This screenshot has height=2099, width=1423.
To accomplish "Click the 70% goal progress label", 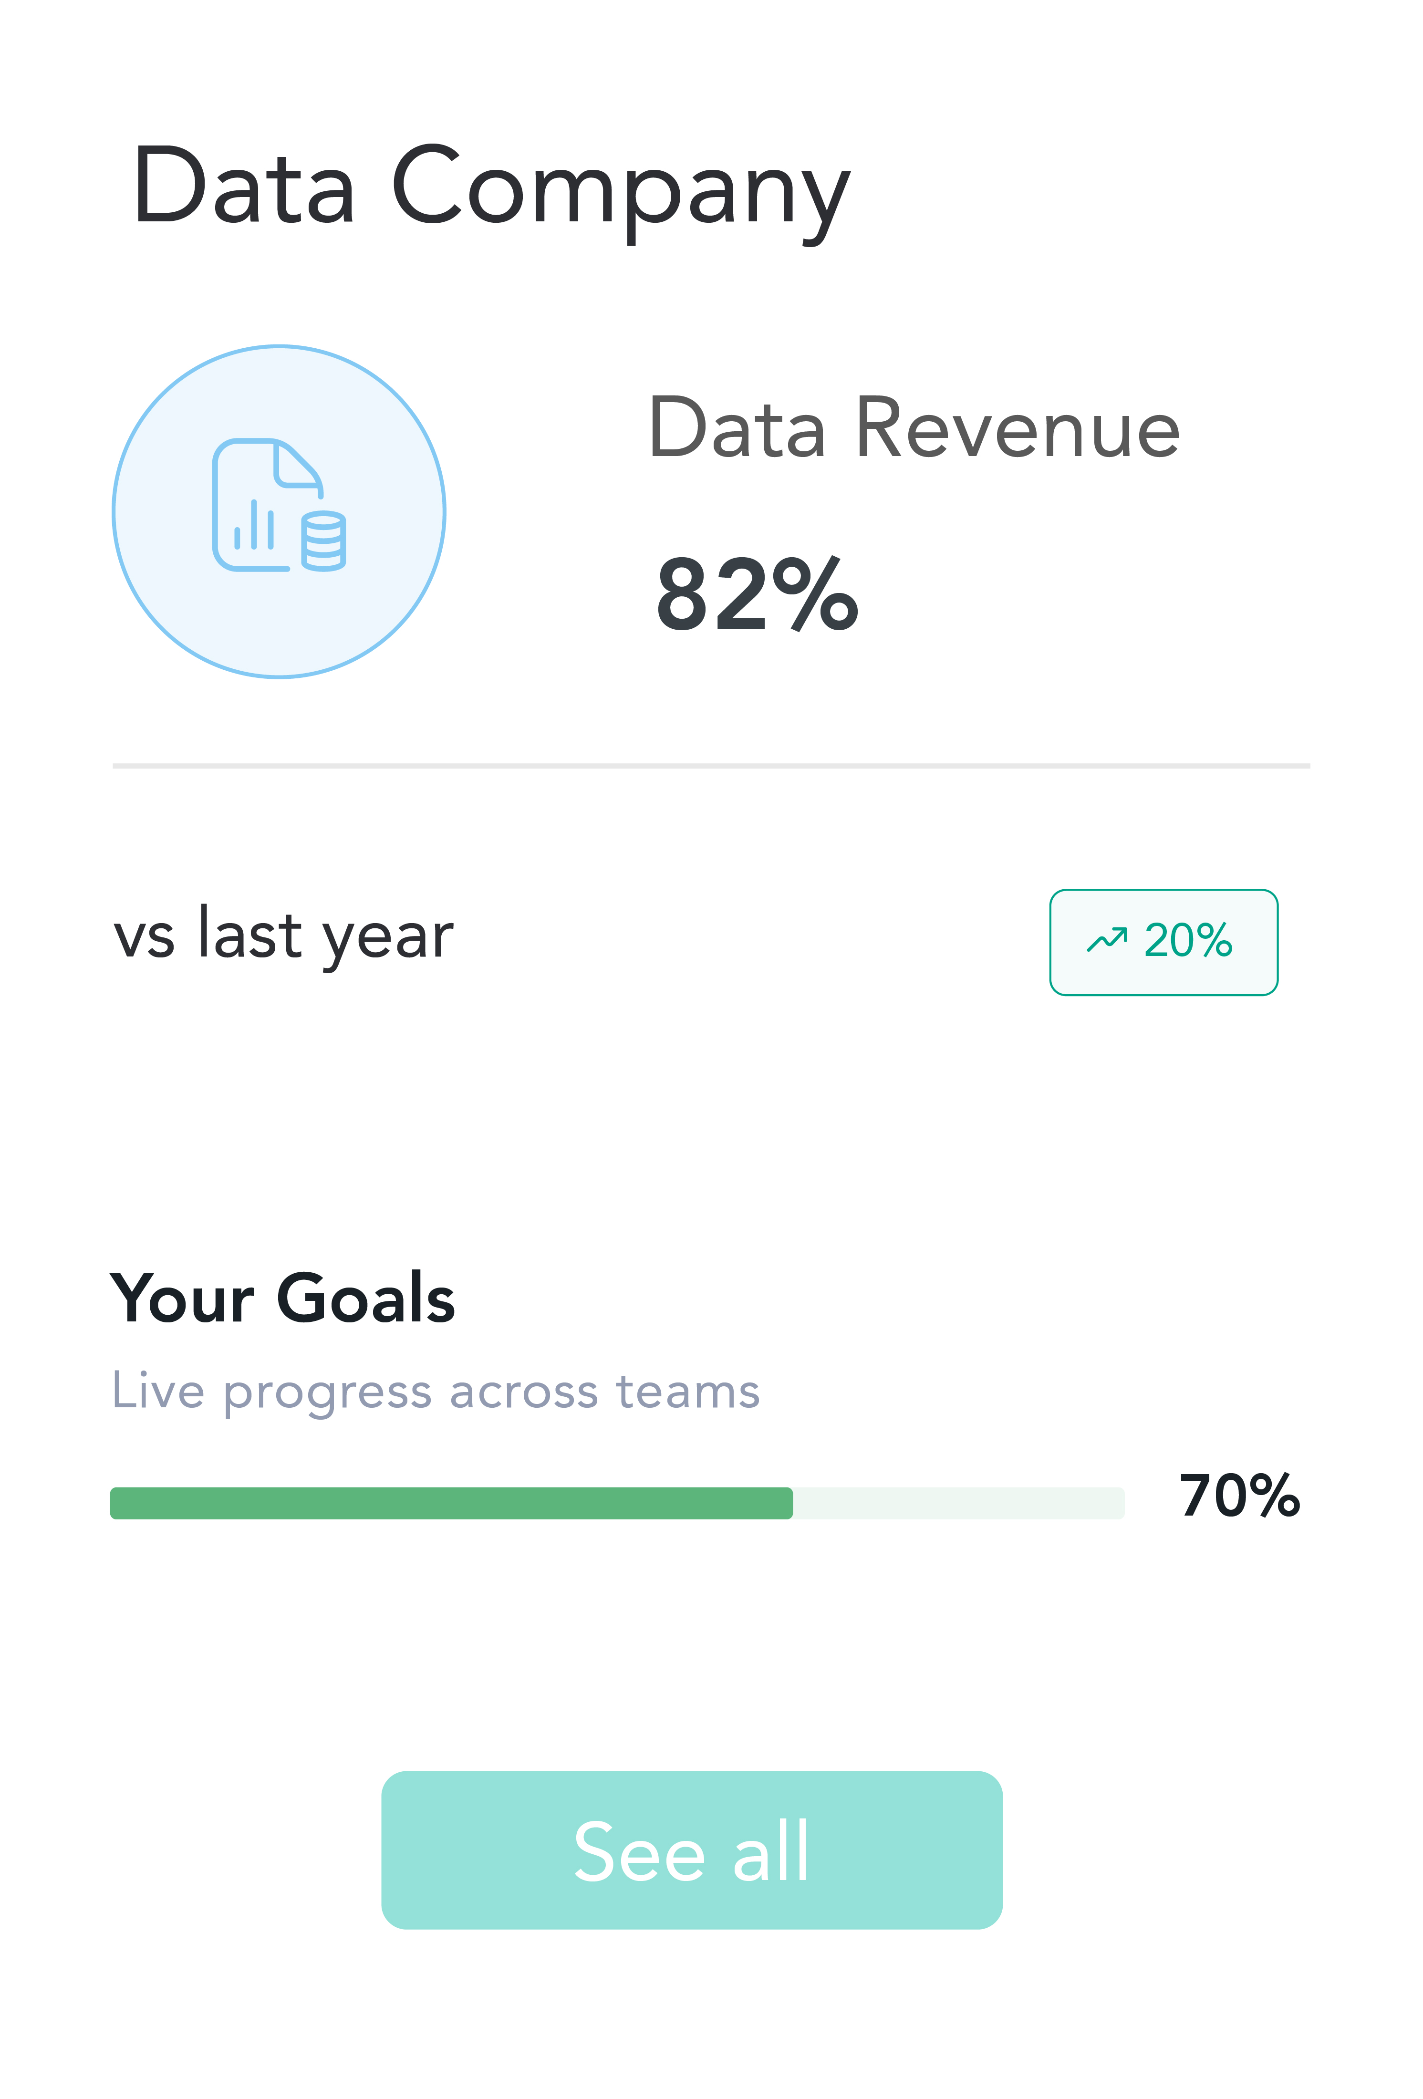I will click(1239, 1496).
